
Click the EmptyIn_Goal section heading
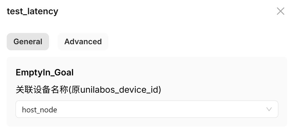pyautogui.click(x=44, y=73)
